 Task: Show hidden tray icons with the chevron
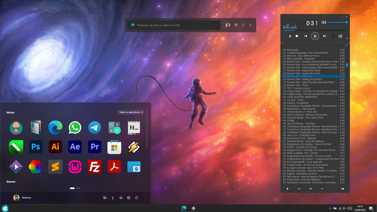point(330,208)
